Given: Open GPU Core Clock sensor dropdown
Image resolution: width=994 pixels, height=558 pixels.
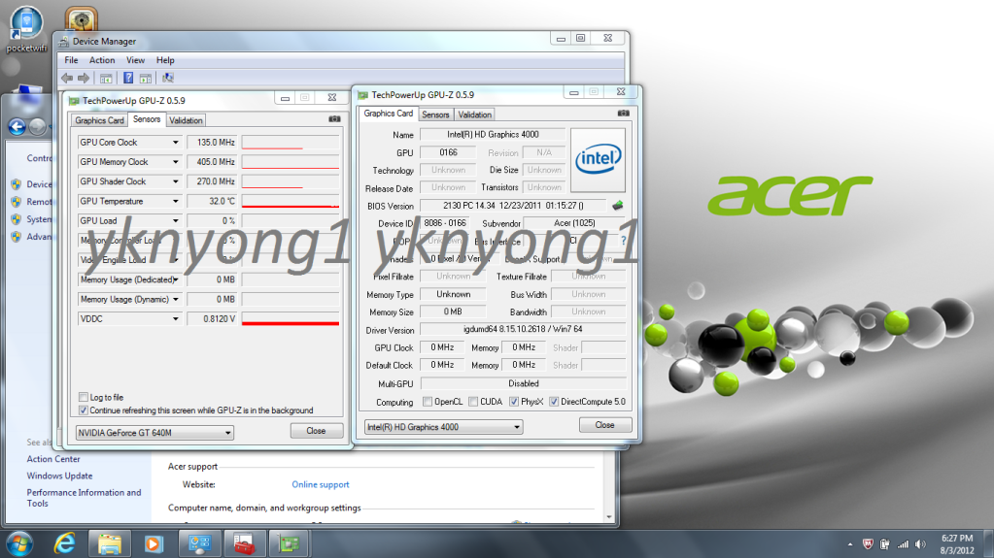Looking at the screenshot, I should click(176, 143).
